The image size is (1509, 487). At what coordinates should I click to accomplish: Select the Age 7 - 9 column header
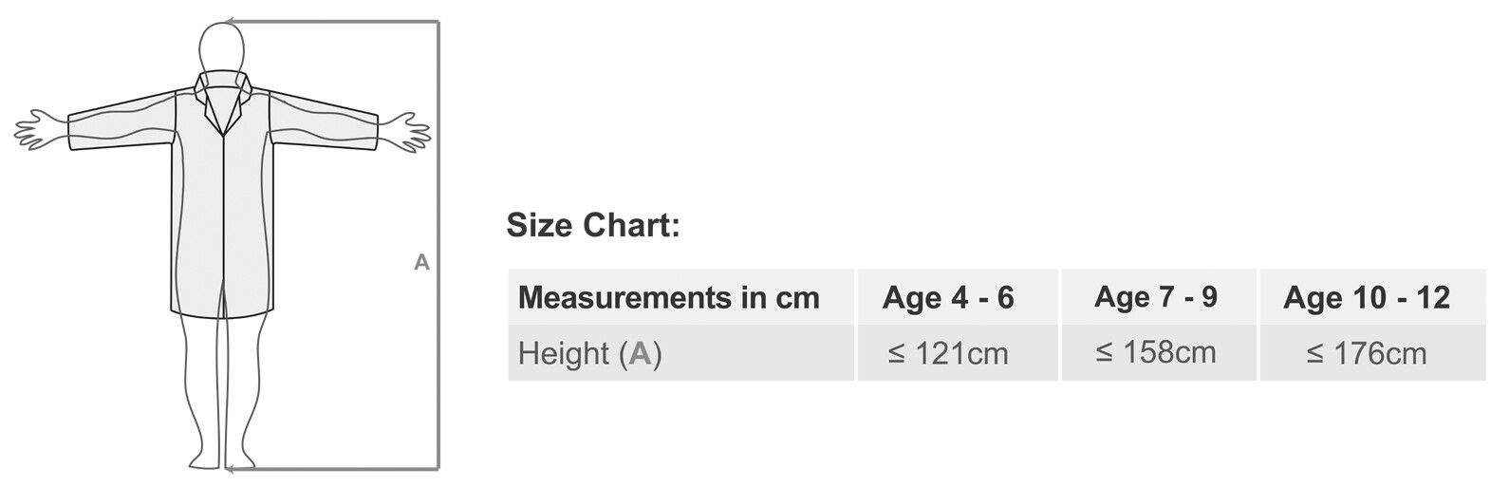1155,297
